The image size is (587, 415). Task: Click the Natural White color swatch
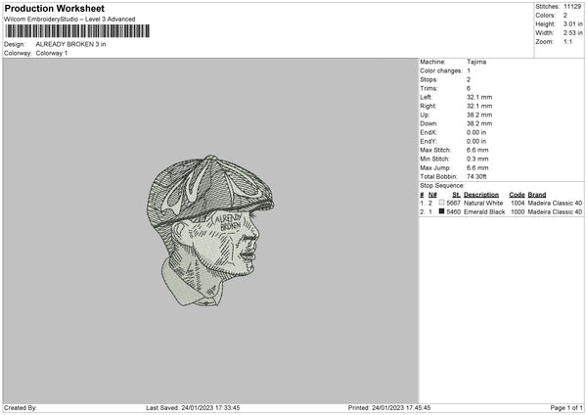(x=442, y=203)
